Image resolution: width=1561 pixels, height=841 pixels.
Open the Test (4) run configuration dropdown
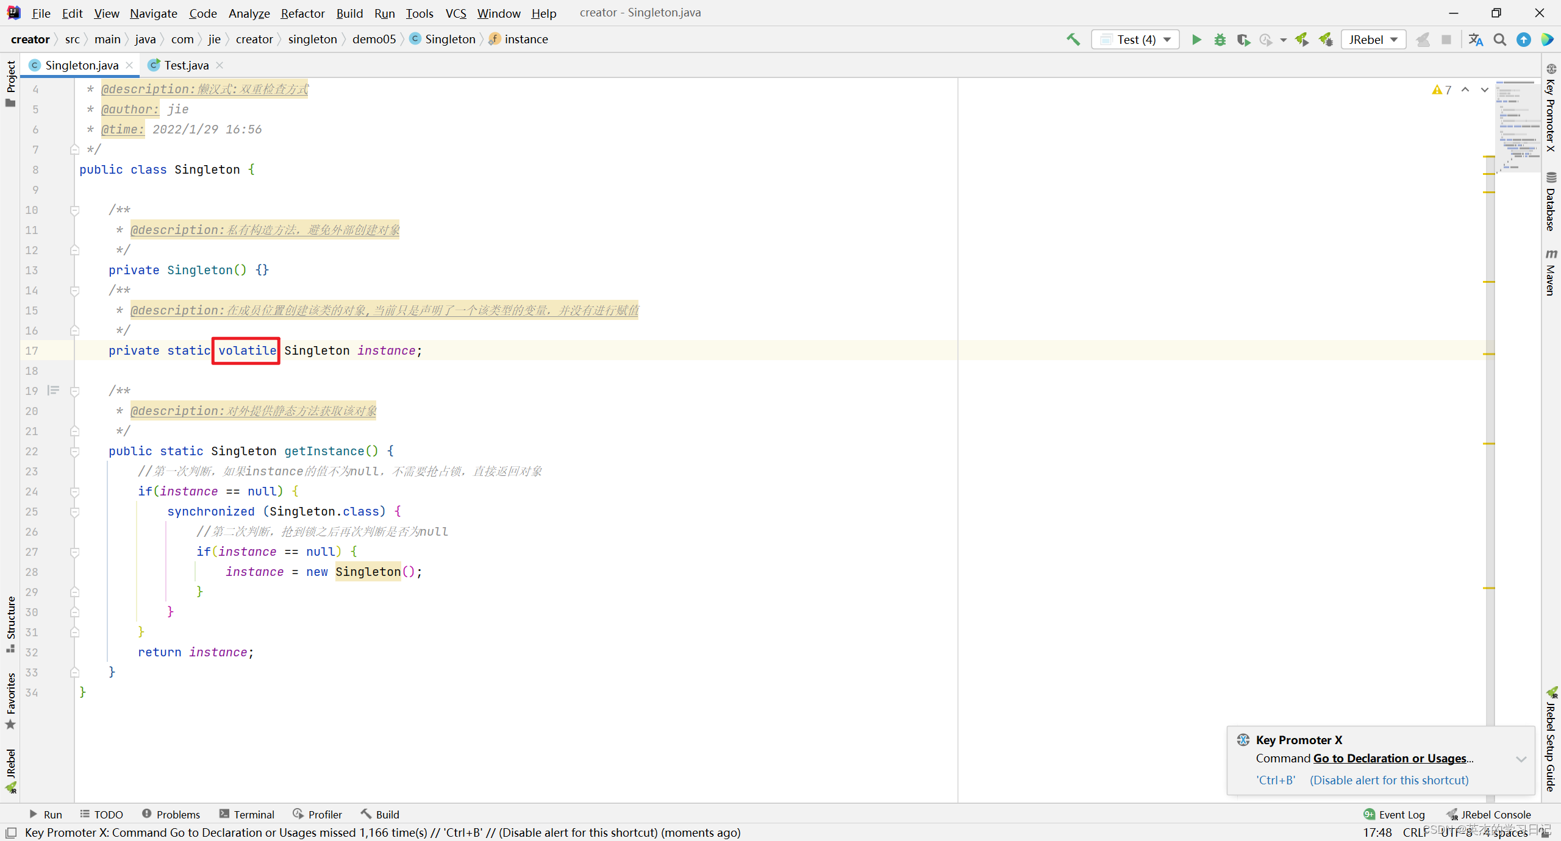1135,40
